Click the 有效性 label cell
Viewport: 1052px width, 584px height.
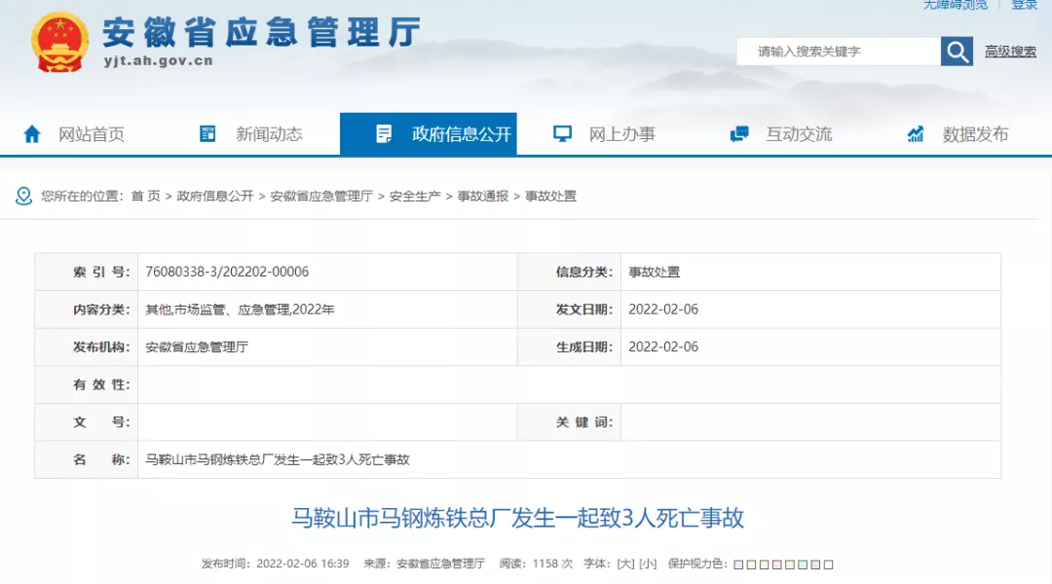[87, 384]
